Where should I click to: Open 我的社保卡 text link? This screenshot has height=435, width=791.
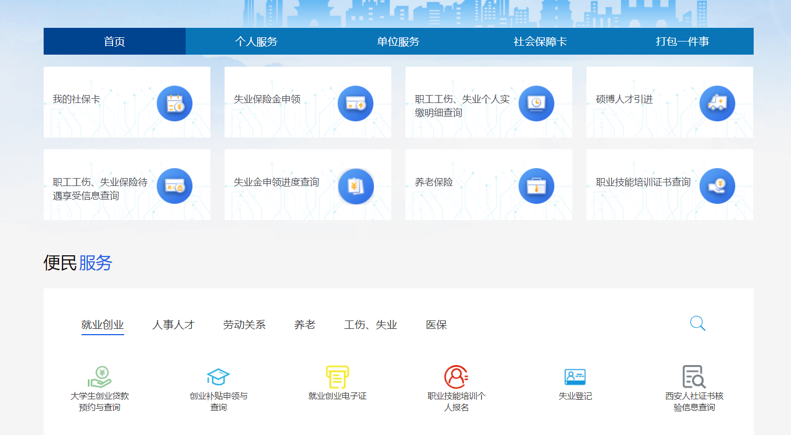click(x=76, y=99)
